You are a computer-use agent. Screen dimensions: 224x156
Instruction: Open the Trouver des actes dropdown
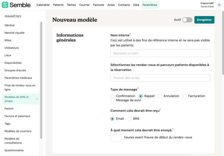(160, 78)
